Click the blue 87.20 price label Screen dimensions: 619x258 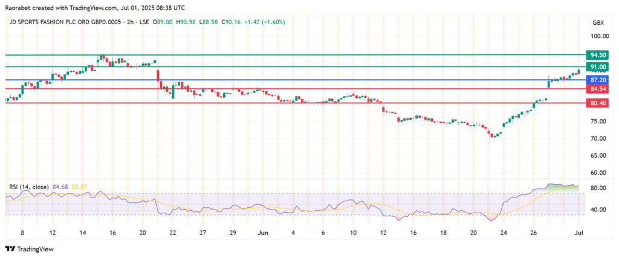pos(598,80)
